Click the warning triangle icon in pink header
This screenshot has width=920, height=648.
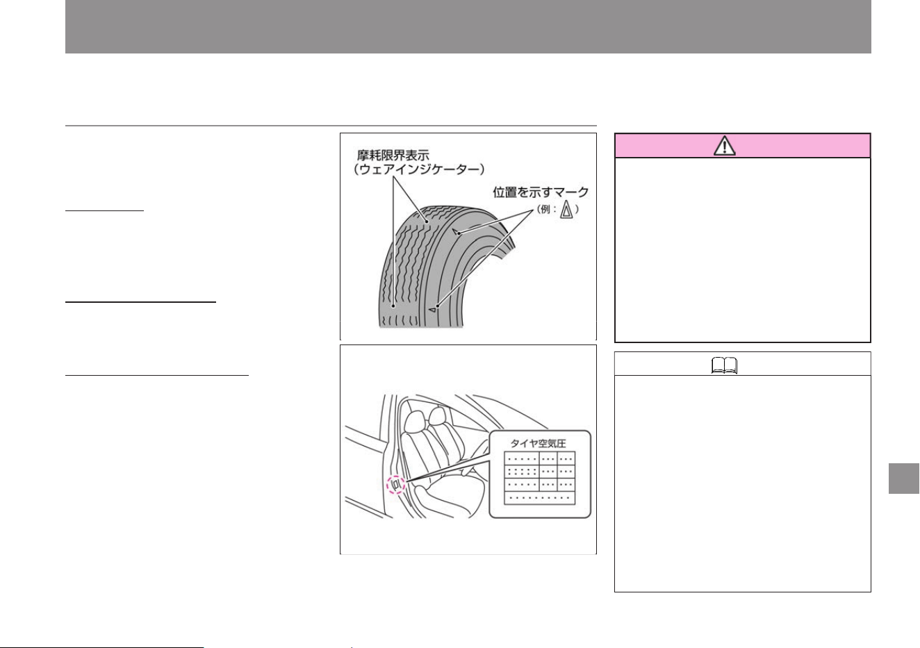[725, 145]
